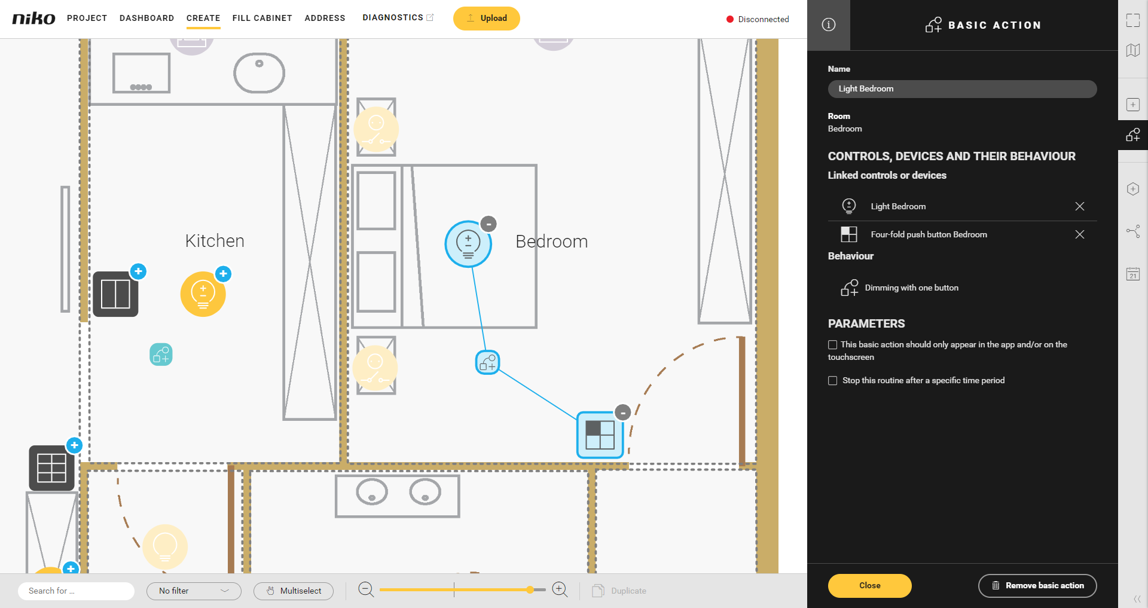This screenshot has height=608, width=1148.
Task: Add the Kitchen push button using plus badge
Action: pos(138,271)
